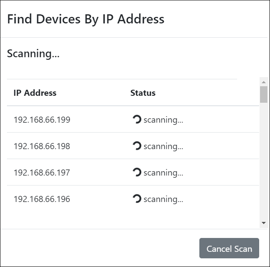Viewport: 270px width, 267px height.
Task: Click the spinner icon for 192.168.66.197
Action: [x=137, y=173]
